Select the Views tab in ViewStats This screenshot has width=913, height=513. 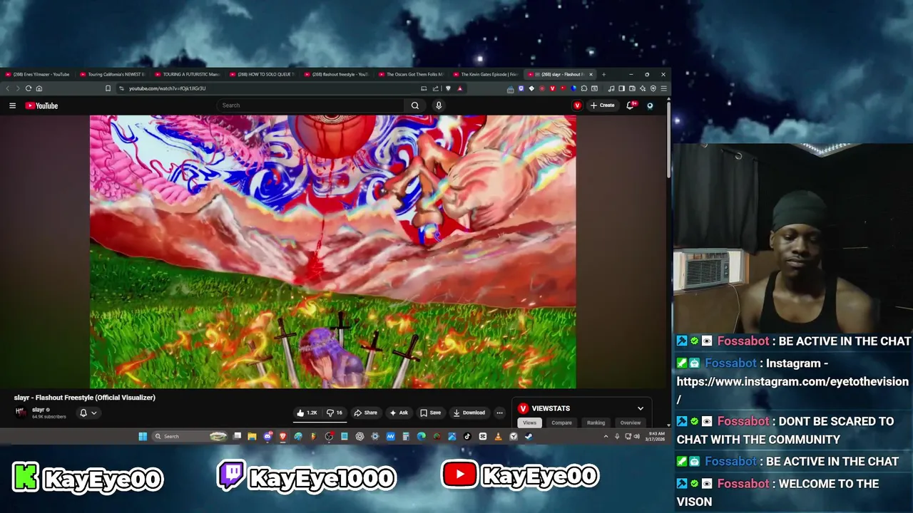529,423
